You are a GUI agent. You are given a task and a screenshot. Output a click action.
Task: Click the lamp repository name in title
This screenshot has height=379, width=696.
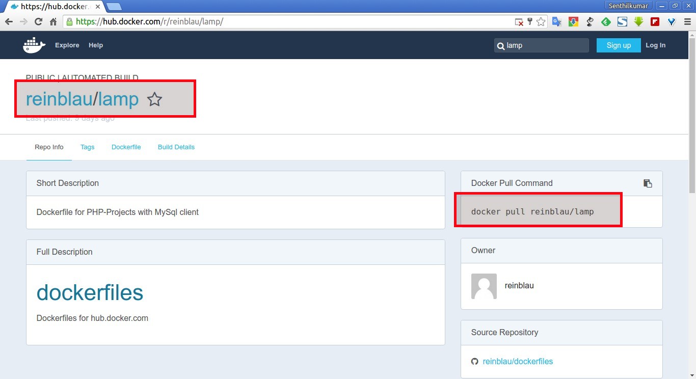tap(118, 99)
